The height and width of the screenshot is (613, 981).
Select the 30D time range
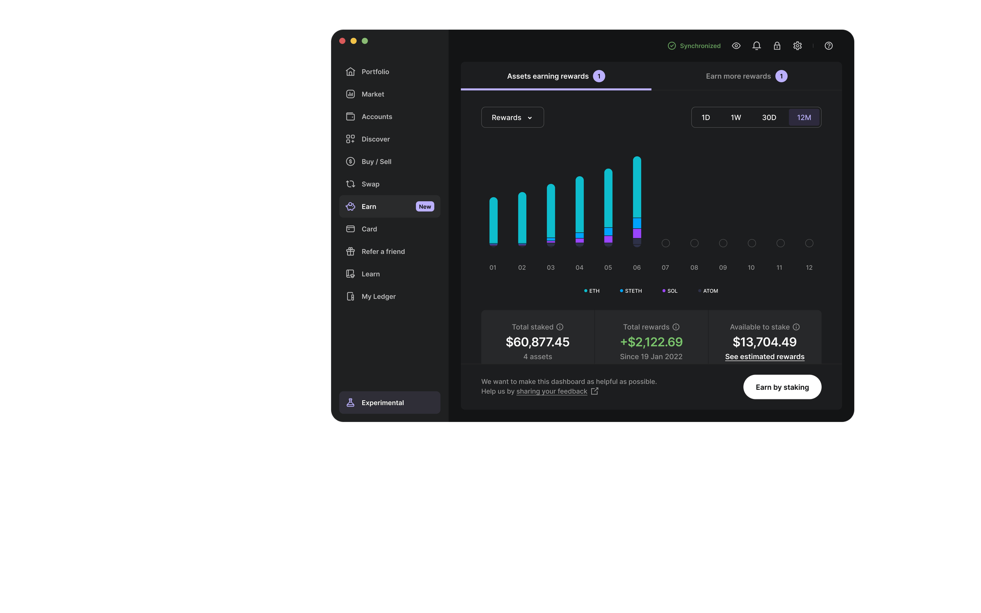tap(769, 117)
